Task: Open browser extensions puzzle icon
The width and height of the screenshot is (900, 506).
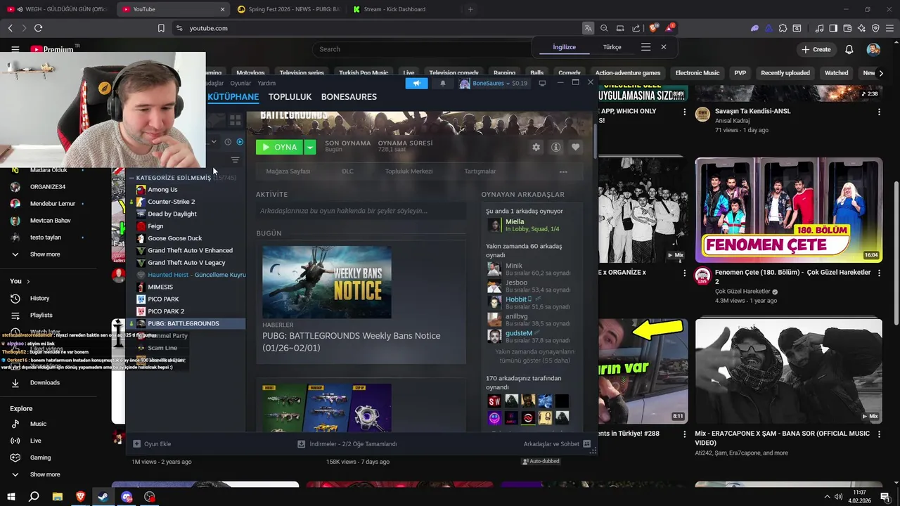Action: coord(783,28)
